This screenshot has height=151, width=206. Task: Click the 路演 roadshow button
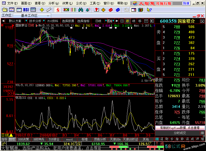186,3
